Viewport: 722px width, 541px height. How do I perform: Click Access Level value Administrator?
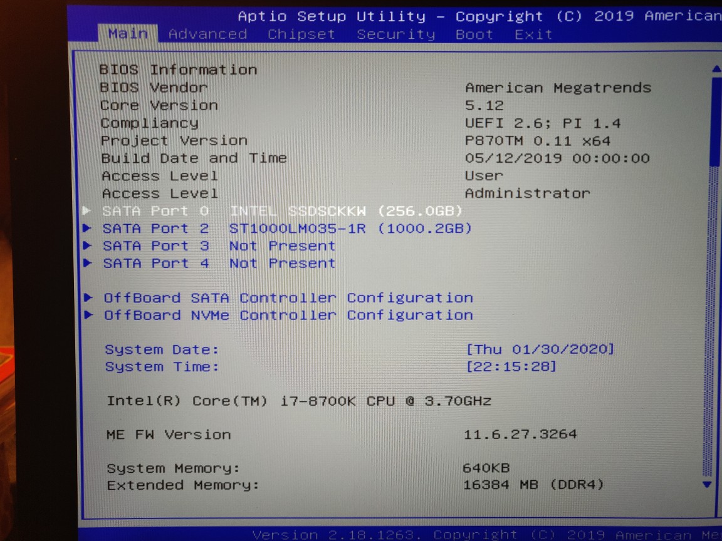pos(528,193)
